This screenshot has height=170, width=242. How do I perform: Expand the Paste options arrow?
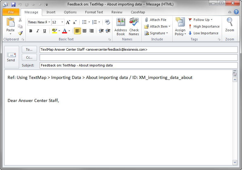point(10,34)
